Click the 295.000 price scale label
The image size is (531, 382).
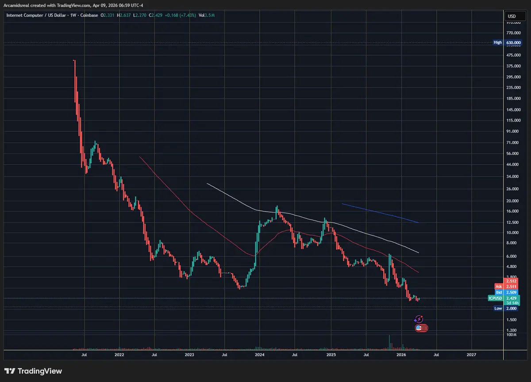pyautogui.click(x=513, y=77)
